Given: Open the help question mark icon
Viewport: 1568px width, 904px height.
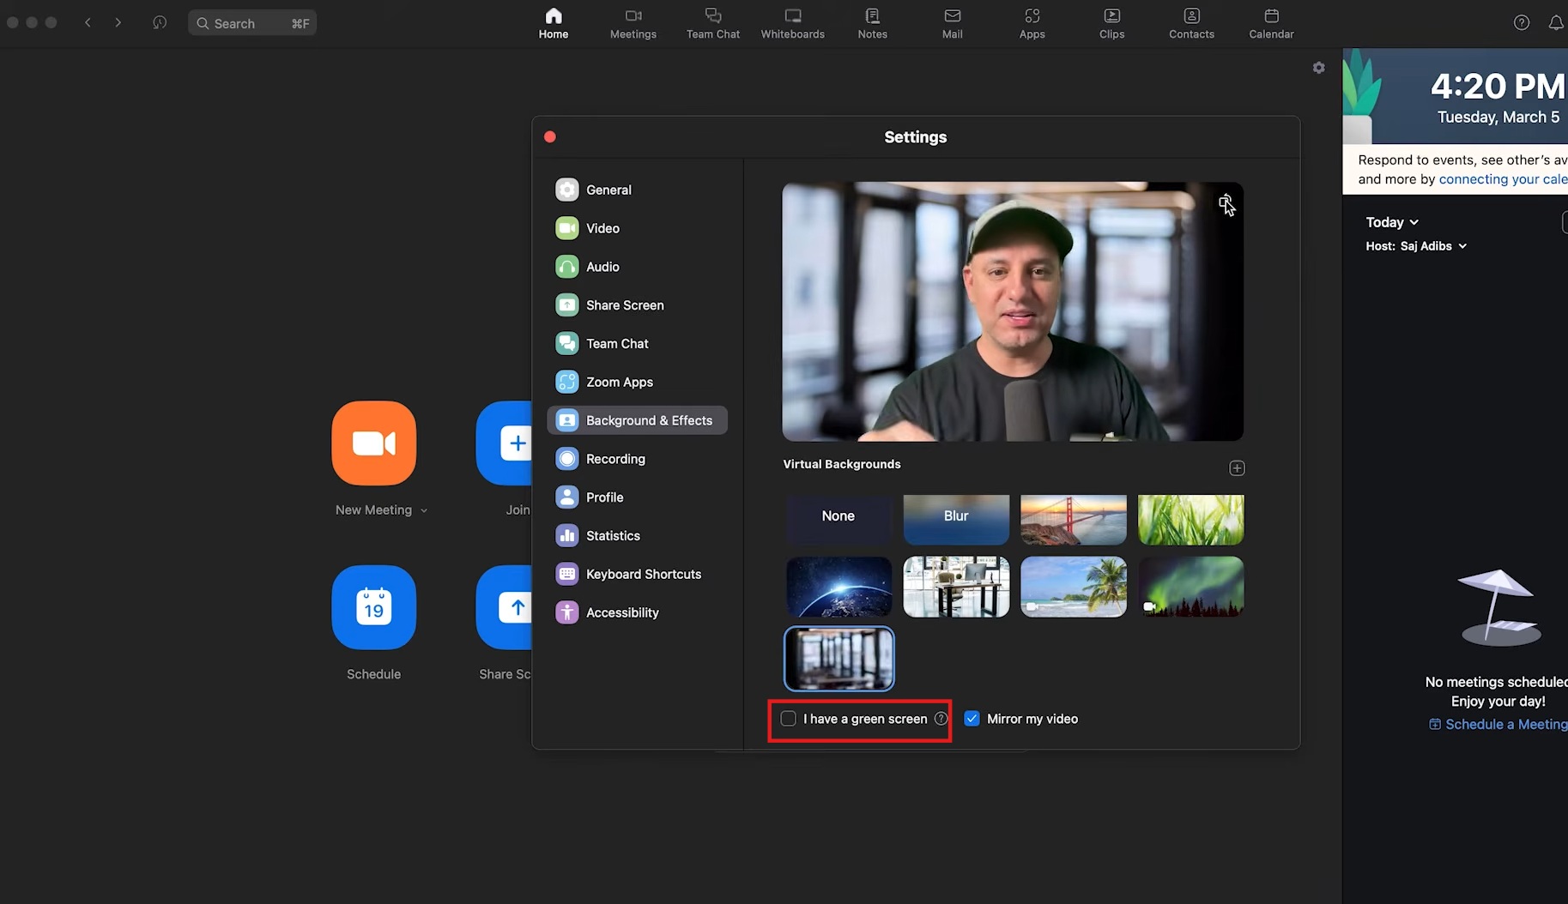Looking at the screenshot, I should [1522, 23].
